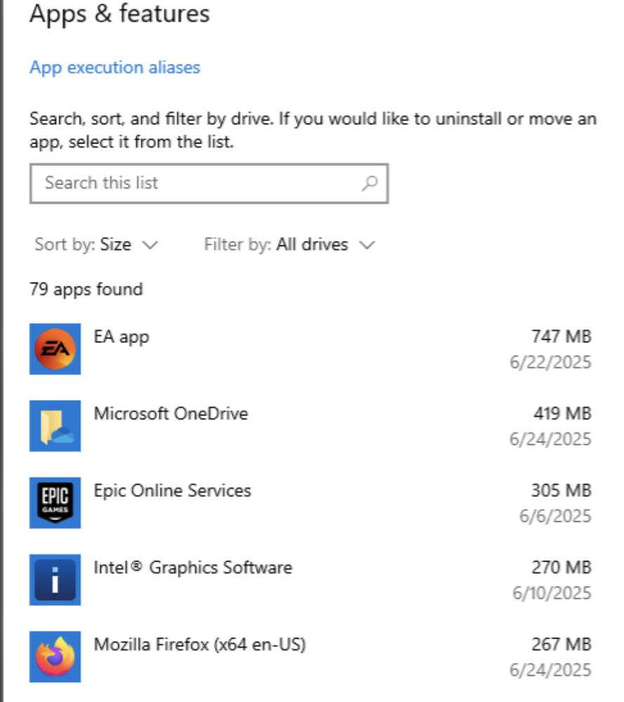Click the search magnifier icon
The width and height of the screenshot is (624, 702).
pyautogui.click(x=370, y=183)
